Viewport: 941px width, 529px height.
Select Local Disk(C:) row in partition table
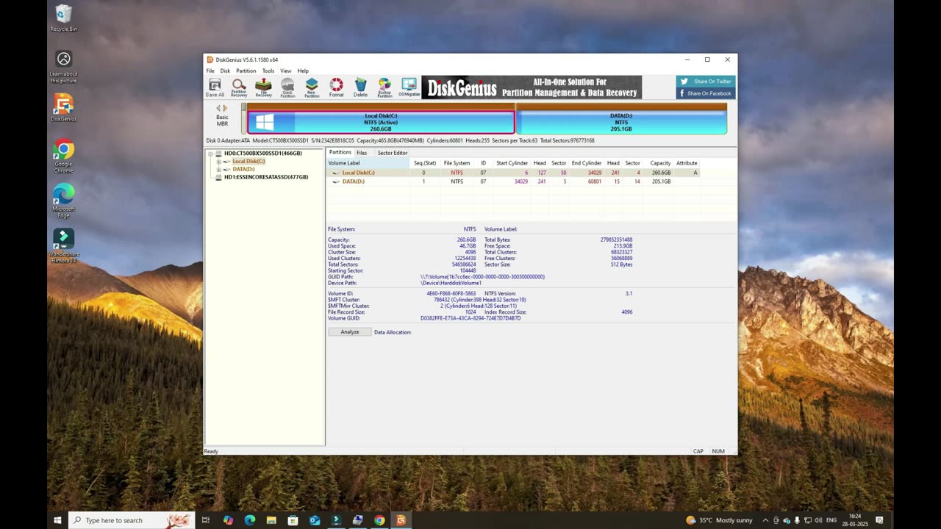click(x=513, y=173)
